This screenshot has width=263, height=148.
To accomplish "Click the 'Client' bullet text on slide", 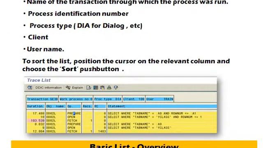I will [x=38, y=37].
